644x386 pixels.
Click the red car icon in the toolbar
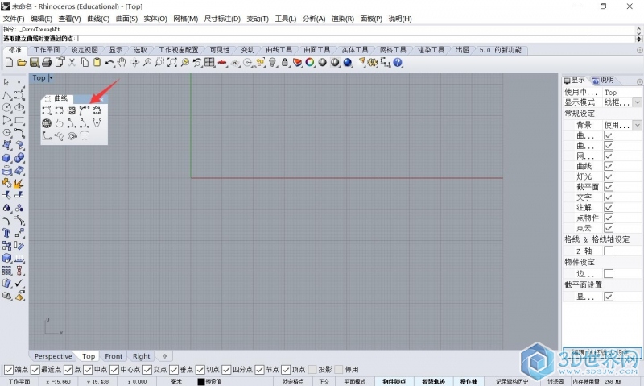pos(222,63)
